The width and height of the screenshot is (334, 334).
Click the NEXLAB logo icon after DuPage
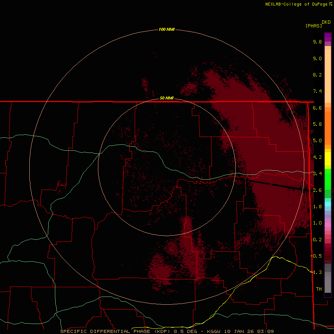331,4
